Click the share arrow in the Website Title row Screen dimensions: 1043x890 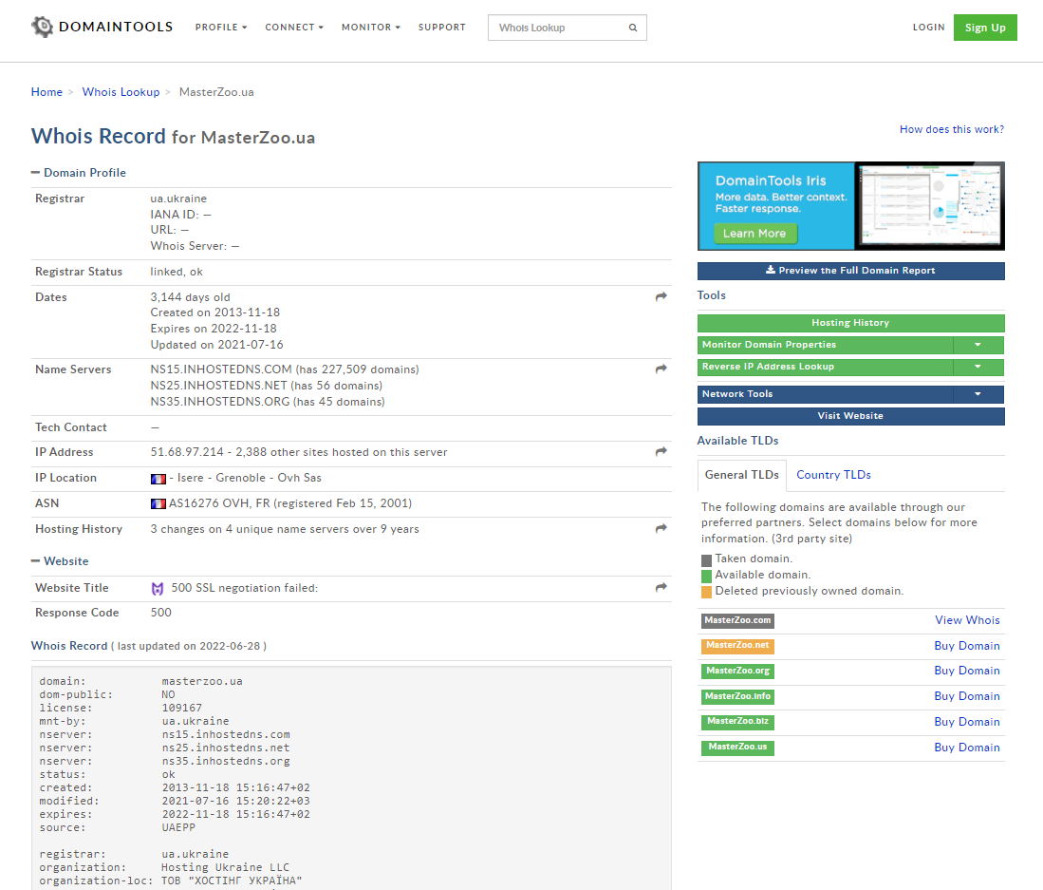point(661,588)
